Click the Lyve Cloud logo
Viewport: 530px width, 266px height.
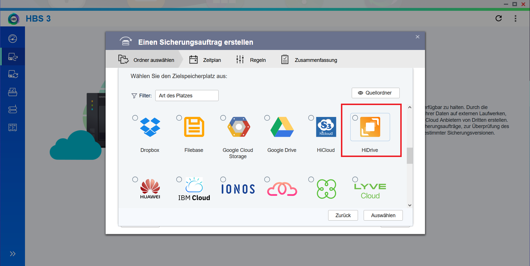[370, 191]
